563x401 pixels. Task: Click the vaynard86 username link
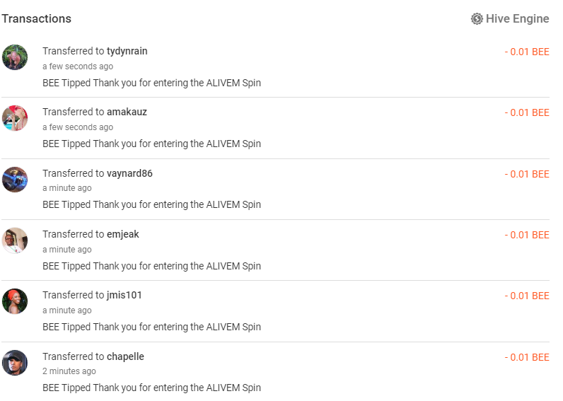(x=129, y=173)
